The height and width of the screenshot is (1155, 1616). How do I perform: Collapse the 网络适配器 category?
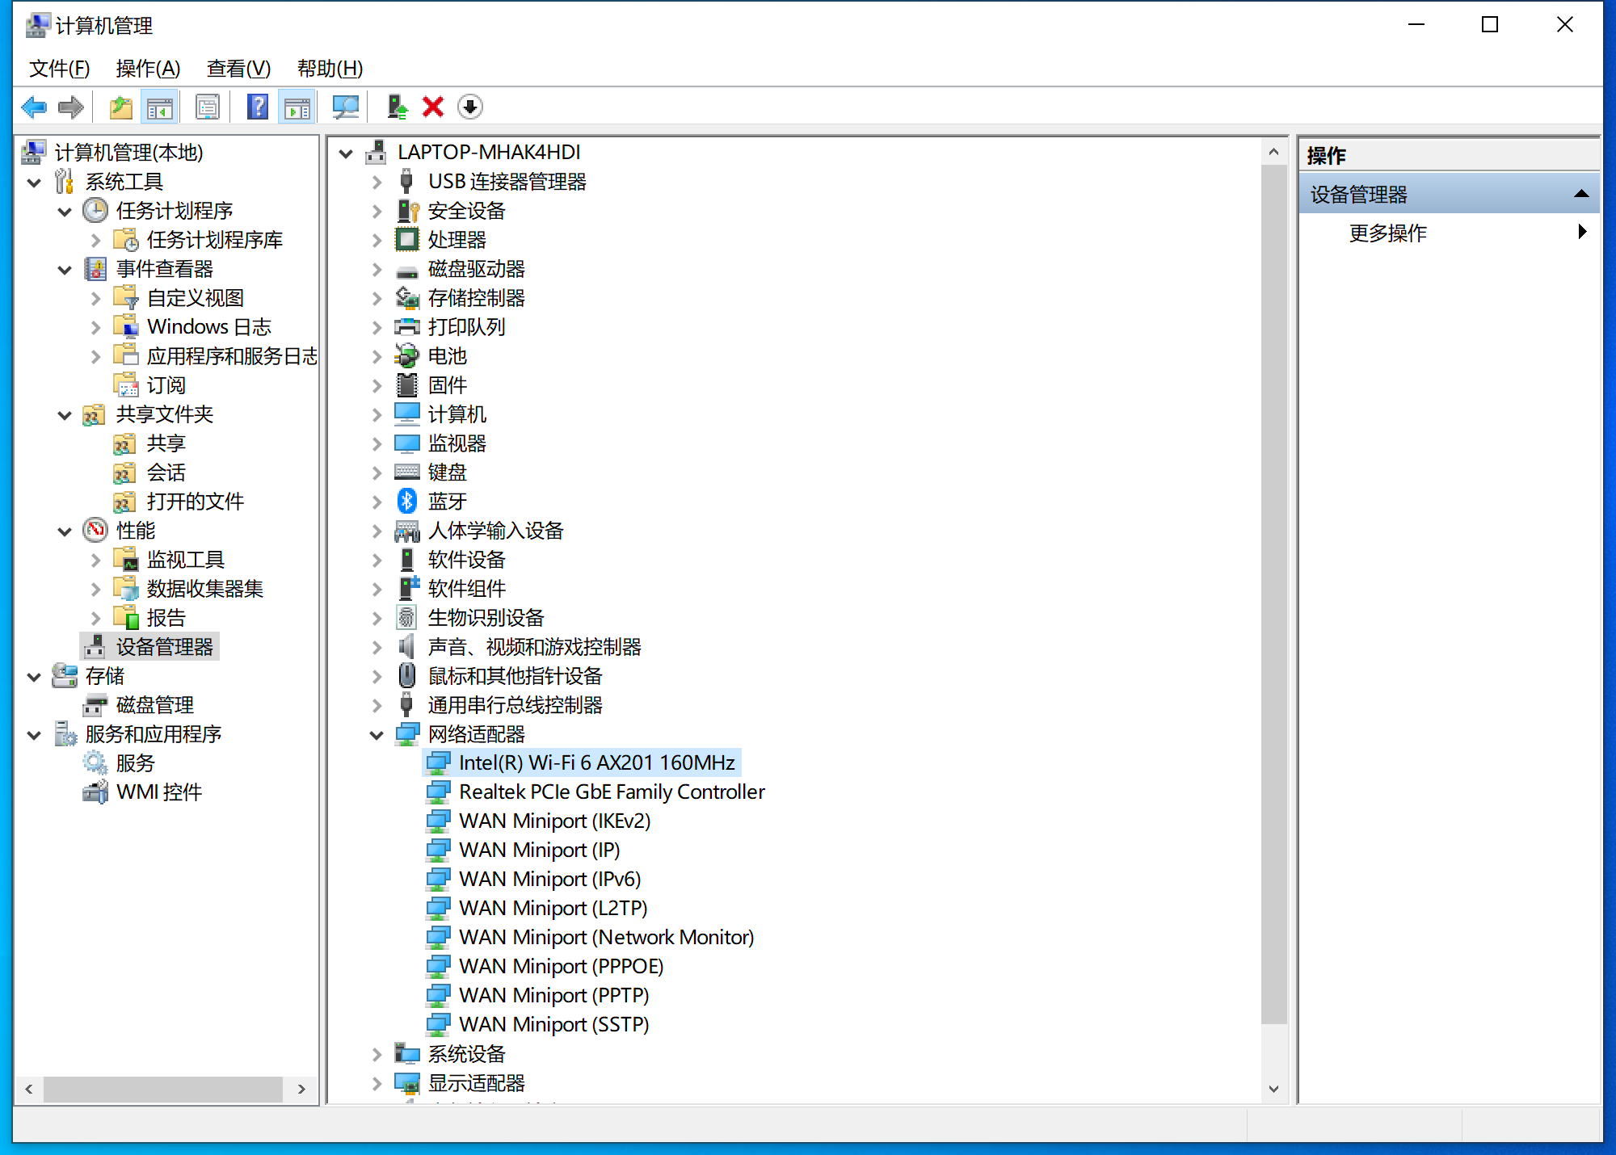[377, 735]
